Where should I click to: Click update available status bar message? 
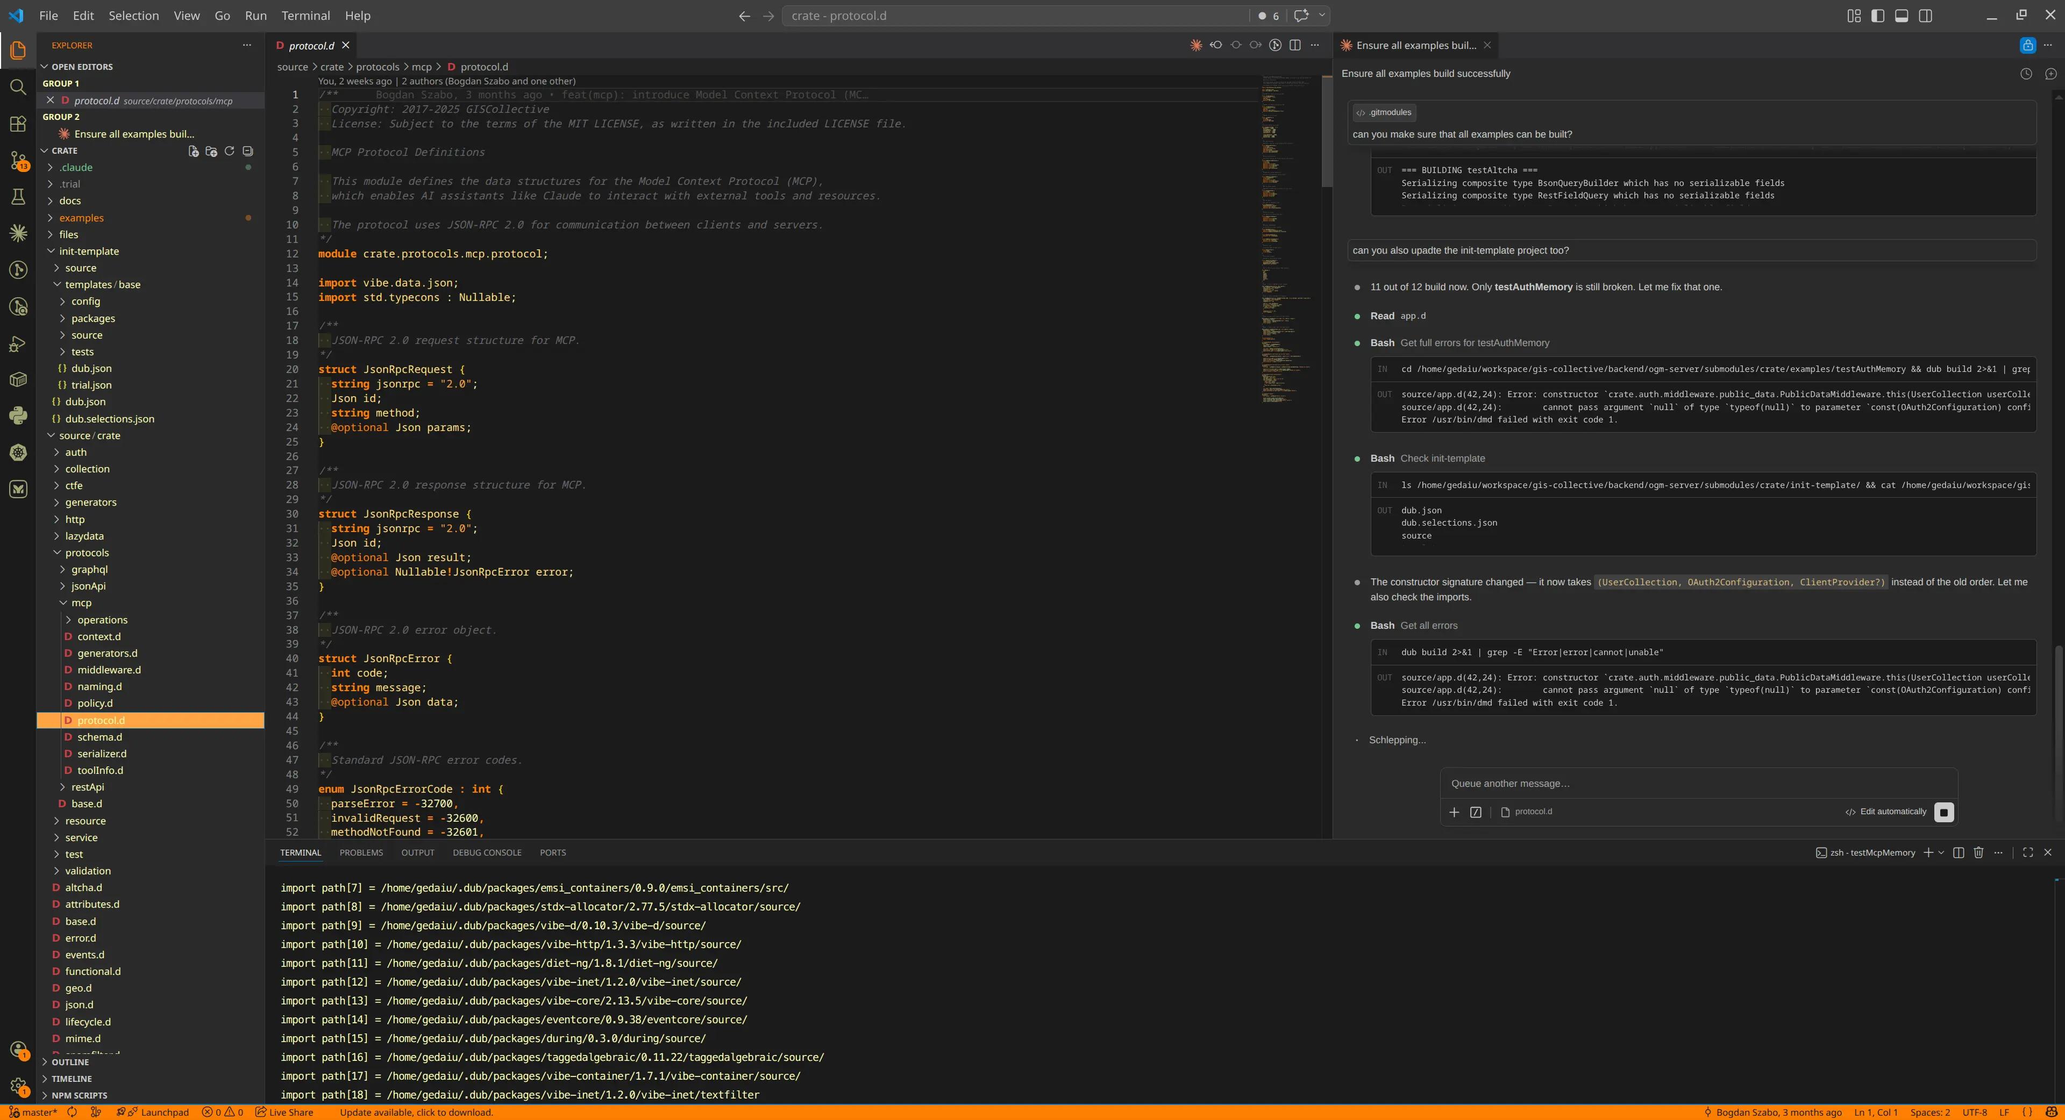click(416, 1112)
